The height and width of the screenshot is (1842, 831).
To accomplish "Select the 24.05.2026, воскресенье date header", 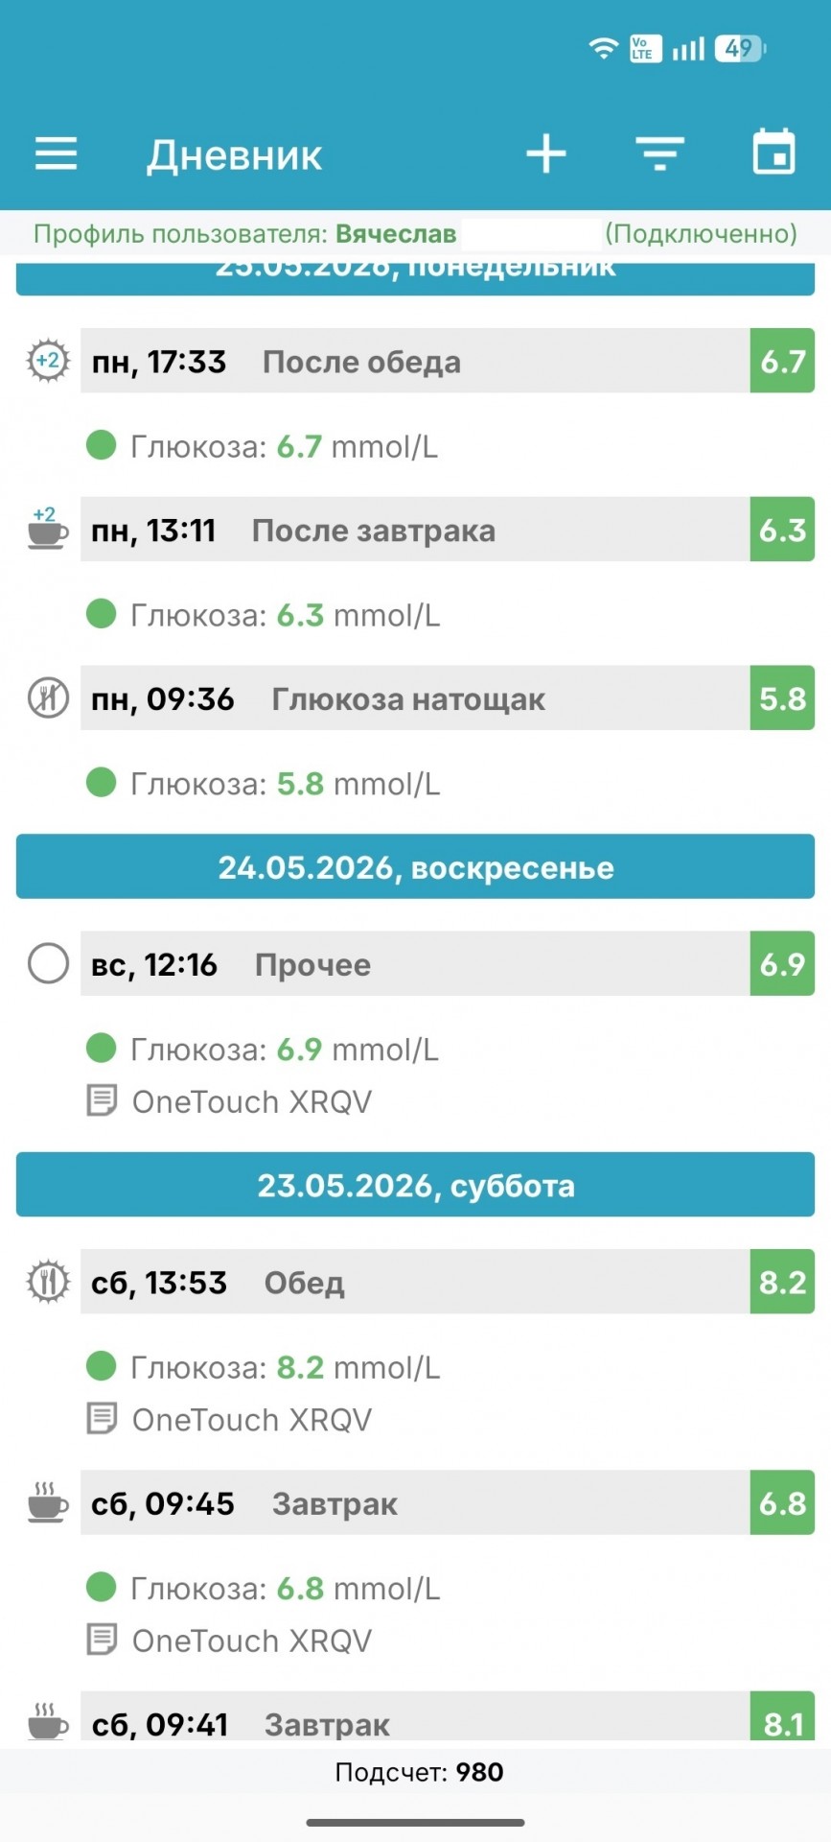I will (415, 866).
